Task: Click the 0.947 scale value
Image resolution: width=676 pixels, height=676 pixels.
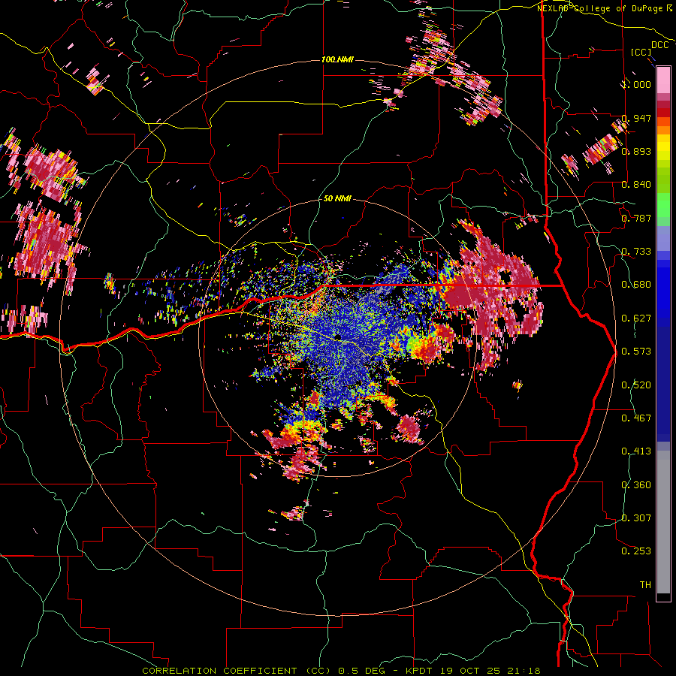Action: pyautogui.click(x=637, y=118)
